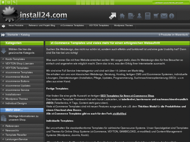Click the envelope icon in top green bar
The height and width of the screenshot is (142, 190).
click(9, 2)
